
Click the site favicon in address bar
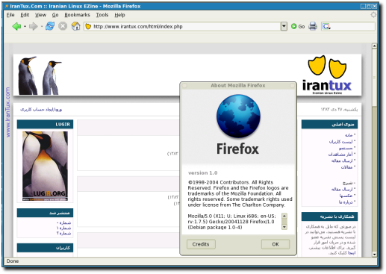pyautogui.click(x=88, y=26)
